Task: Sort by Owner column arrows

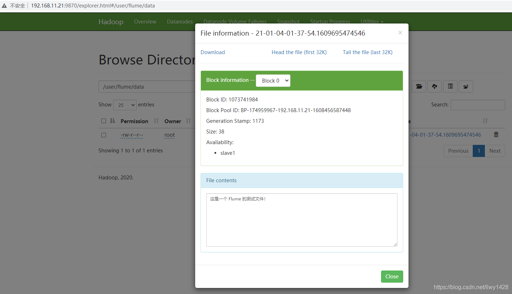Action: click(x=188, y=121)
